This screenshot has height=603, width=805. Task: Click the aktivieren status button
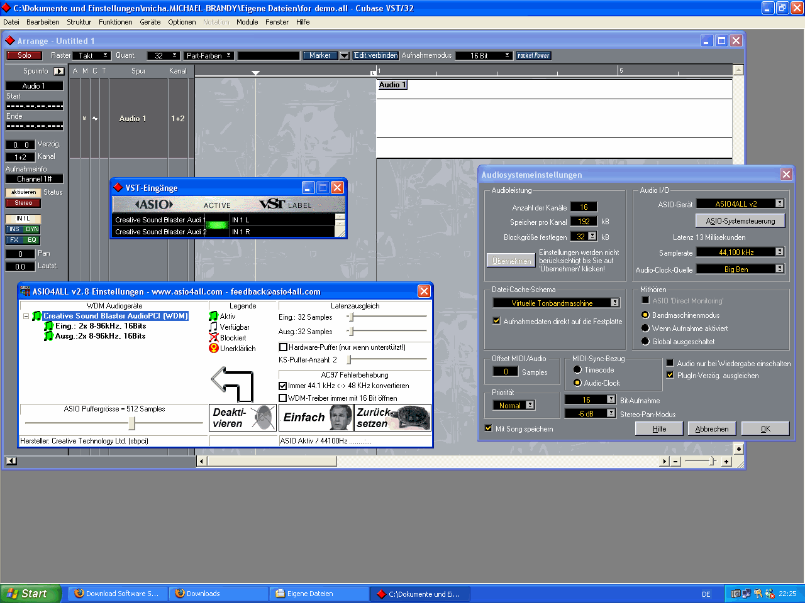[x=23, y=192]
